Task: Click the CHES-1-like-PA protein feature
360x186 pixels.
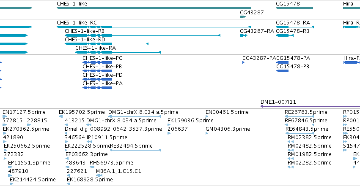Action: coord(97,88)
